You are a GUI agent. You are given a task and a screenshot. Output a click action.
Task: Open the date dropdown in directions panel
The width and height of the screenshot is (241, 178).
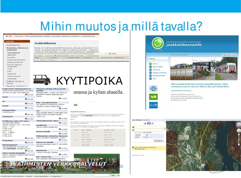pyautogui.click(x=139, y=137)
